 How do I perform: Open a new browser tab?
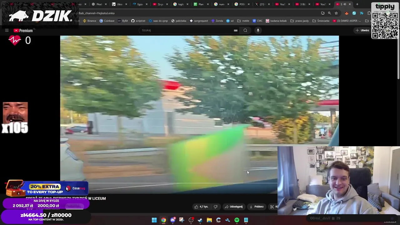pos(357,4)
